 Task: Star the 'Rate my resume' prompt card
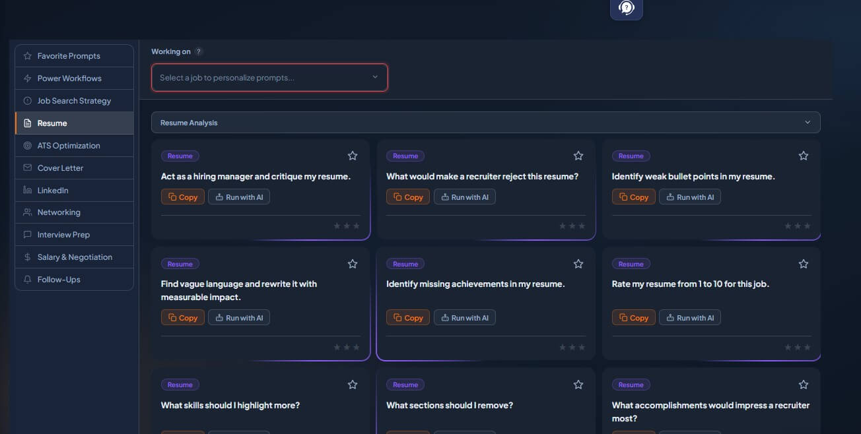(804, 264)
